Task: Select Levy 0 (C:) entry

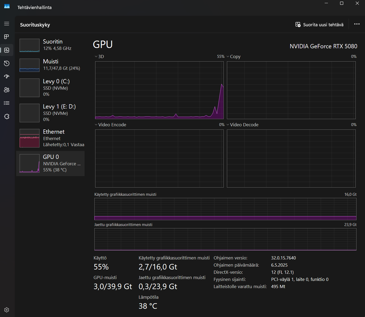Action: (50, 88)
